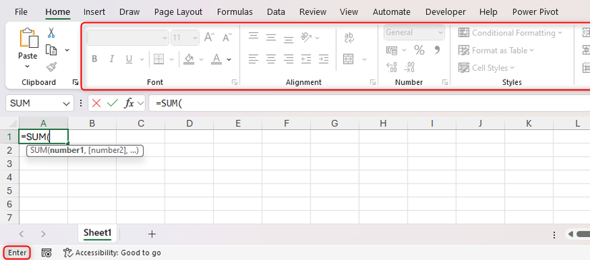The height and width of the screenshot is (260, 590).
Task: Click the Orientation text angle icon
Action: click(x=306, y=37)
